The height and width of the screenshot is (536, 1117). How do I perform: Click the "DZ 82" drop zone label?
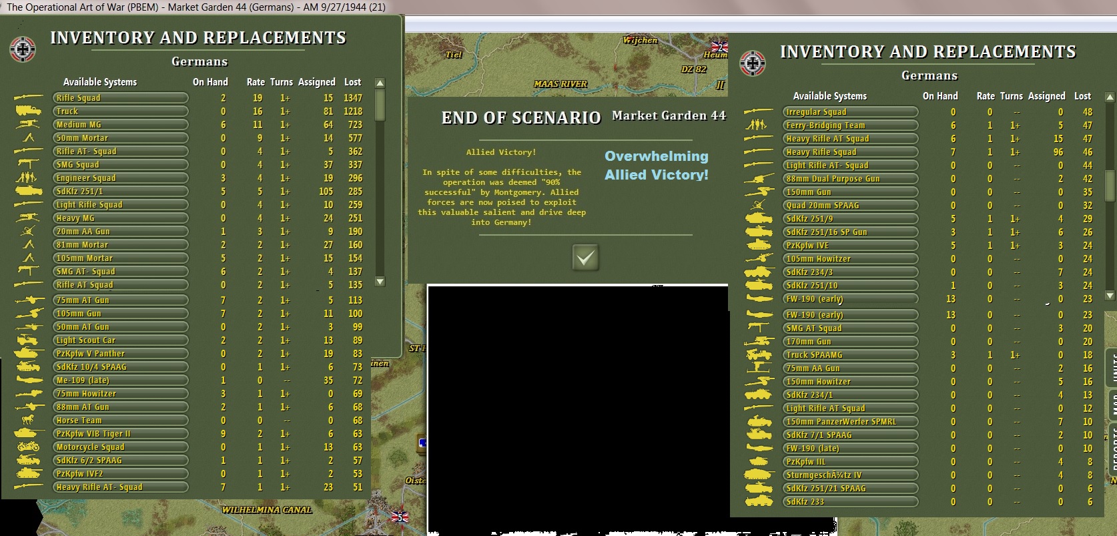[x=693, y=69]
